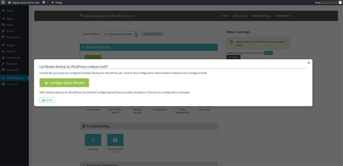Click the Switch Profiles button
Screen dimensions: 343x166
pos(152,34)
